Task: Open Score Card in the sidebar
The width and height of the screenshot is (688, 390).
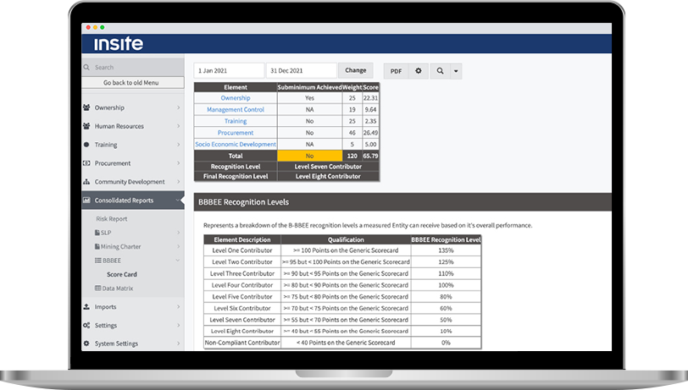Action: [x=121, y=275]
